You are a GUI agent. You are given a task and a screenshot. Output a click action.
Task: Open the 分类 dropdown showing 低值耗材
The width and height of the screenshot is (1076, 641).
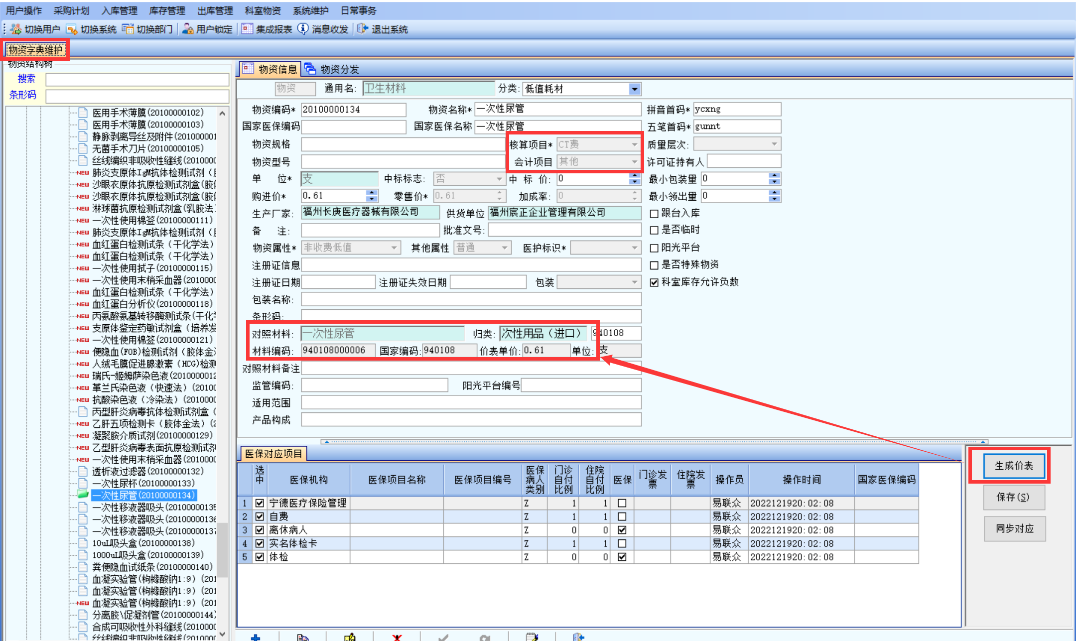click(634, 89)
